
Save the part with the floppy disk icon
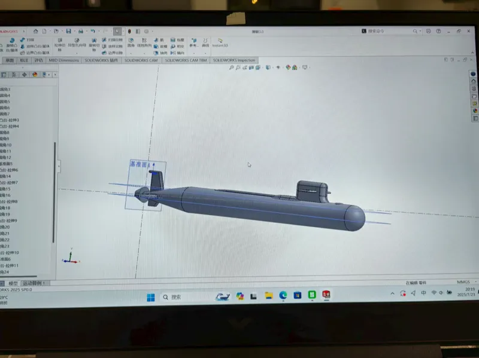coord(68,31)
